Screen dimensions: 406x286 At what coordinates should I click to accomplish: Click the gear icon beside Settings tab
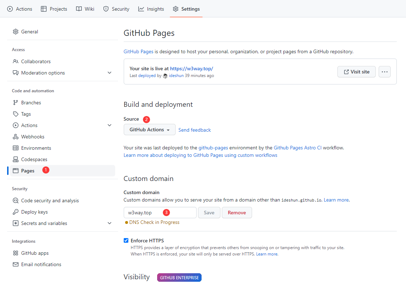coord(176,9)
